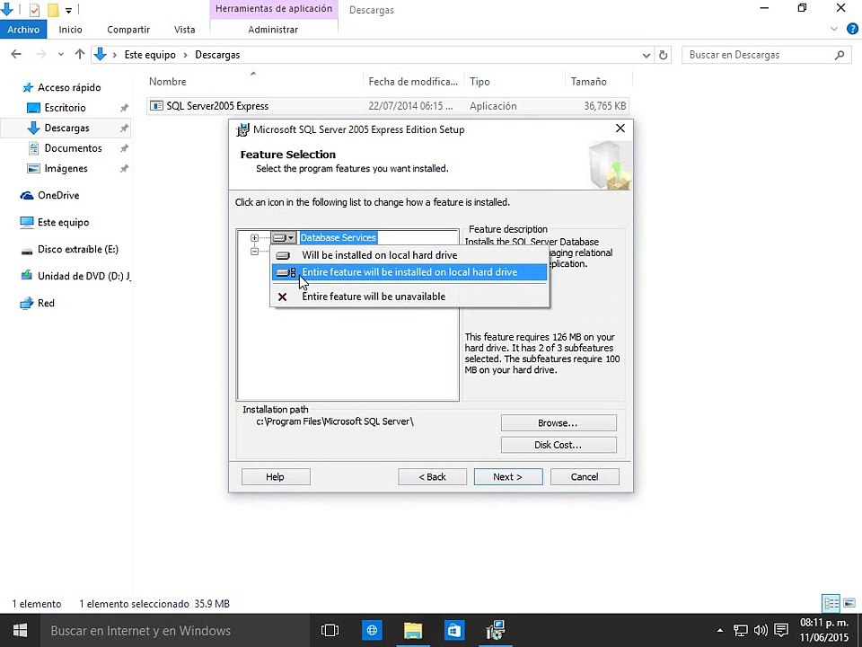Open Database Services install-option dropdown
862x647 pixels.
point(285,237)
